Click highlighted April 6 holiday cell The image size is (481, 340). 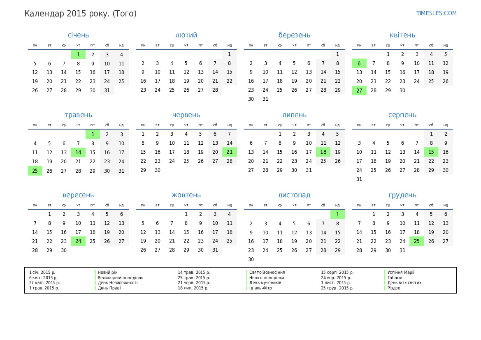click(359, 63)
